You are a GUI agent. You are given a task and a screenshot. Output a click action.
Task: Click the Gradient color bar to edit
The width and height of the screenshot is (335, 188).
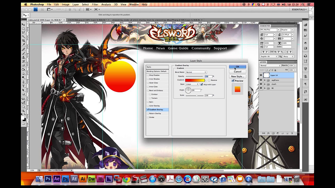[x=195, y=80]
